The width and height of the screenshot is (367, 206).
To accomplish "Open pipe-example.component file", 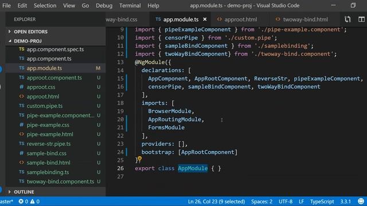I will pos(60,116).
